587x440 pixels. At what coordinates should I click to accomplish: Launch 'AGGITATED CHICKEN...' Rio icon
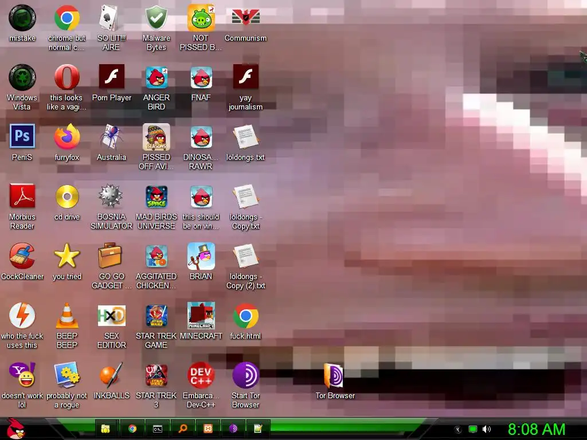(x=156, y=256)
